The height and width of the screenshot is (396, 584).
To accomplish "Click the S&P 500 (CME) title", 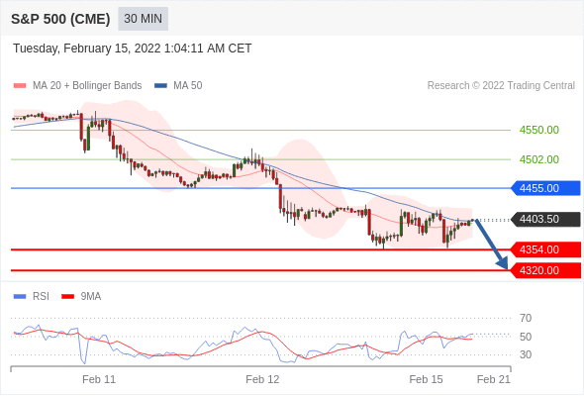I will 60,19.
